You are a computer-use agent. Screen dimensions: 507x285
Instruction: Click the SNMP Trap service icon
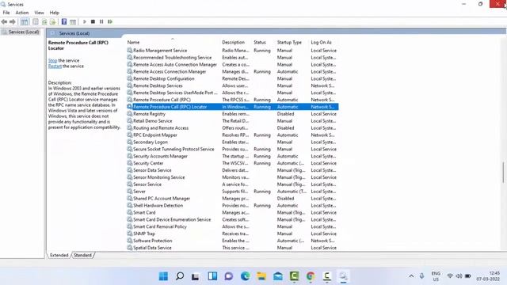130,234
